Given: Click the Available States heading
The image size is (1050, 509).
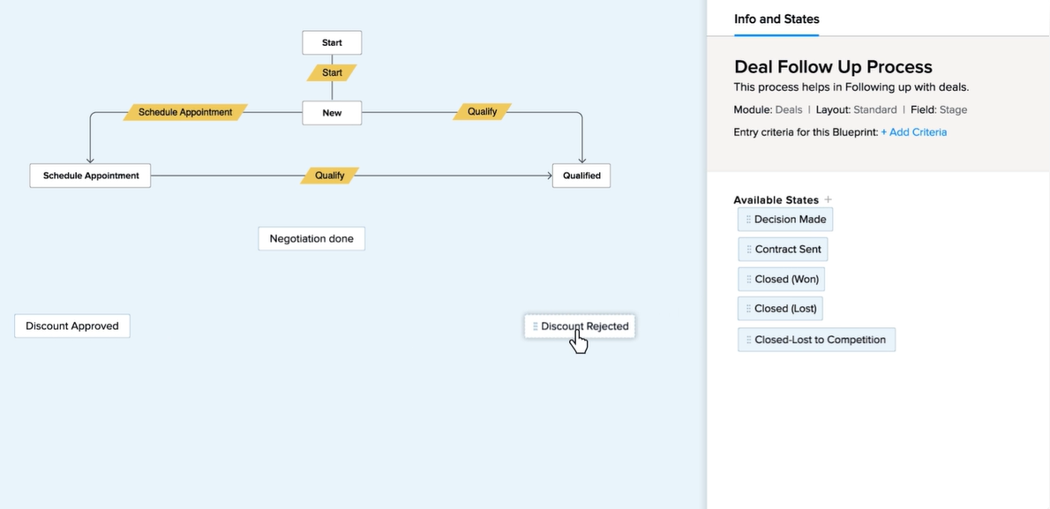Looking at the screenshot, I should pos(776,199).
